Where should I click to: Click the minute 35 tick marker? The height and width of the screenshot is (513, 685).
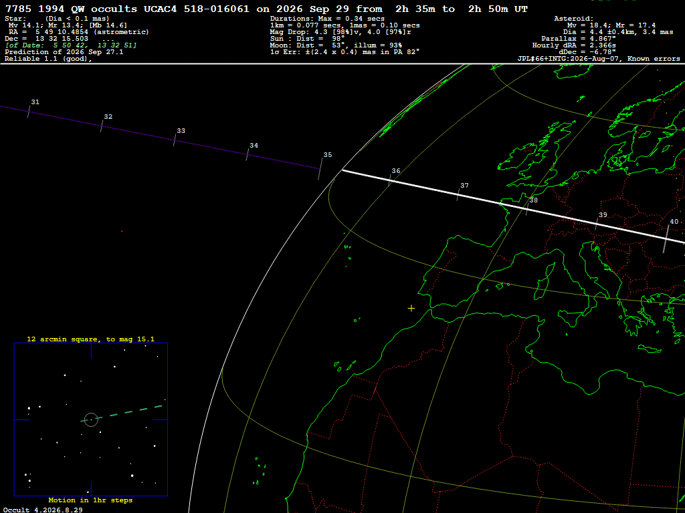(320, 169)
